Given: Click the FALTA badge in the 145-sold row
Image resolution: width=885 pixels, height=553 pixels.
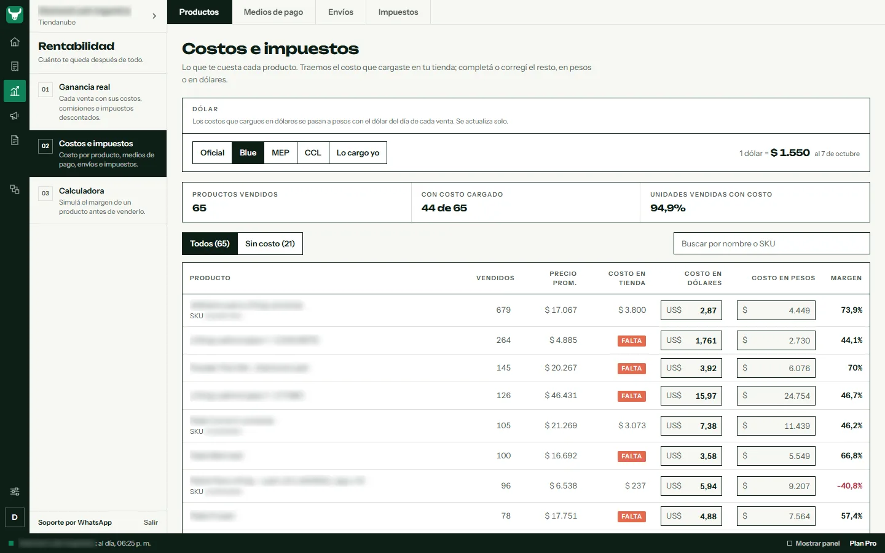Looking at the screenshot, I should (x=632, y=368).
